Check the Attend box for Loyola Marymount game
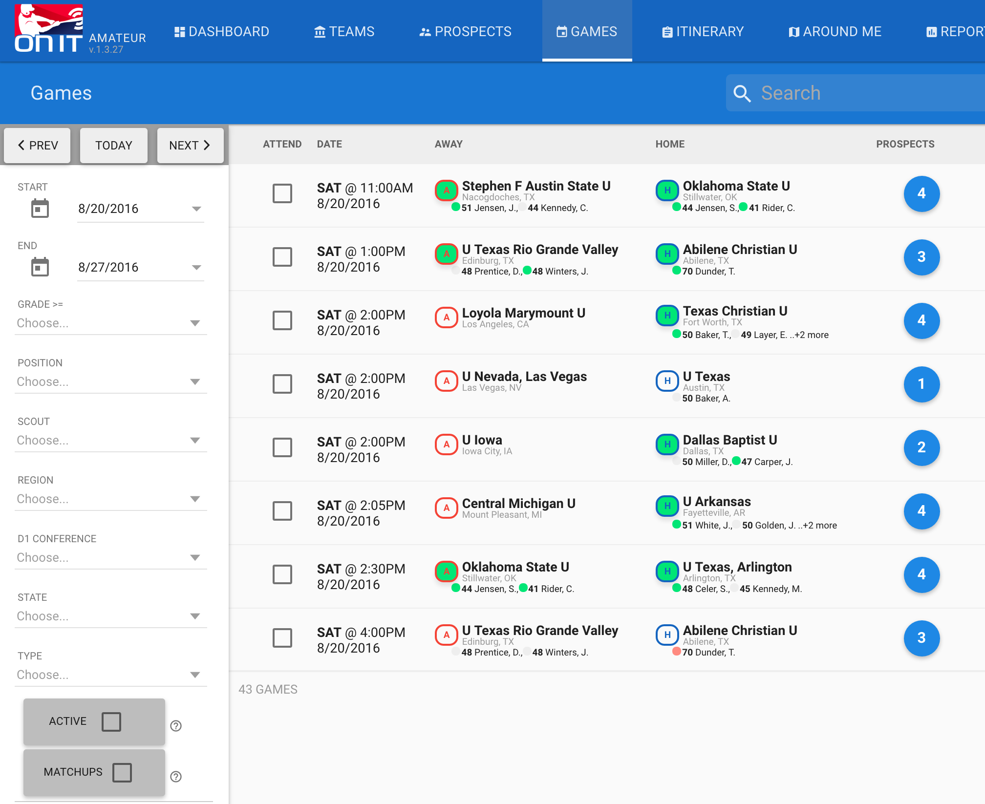 [282, 321]
